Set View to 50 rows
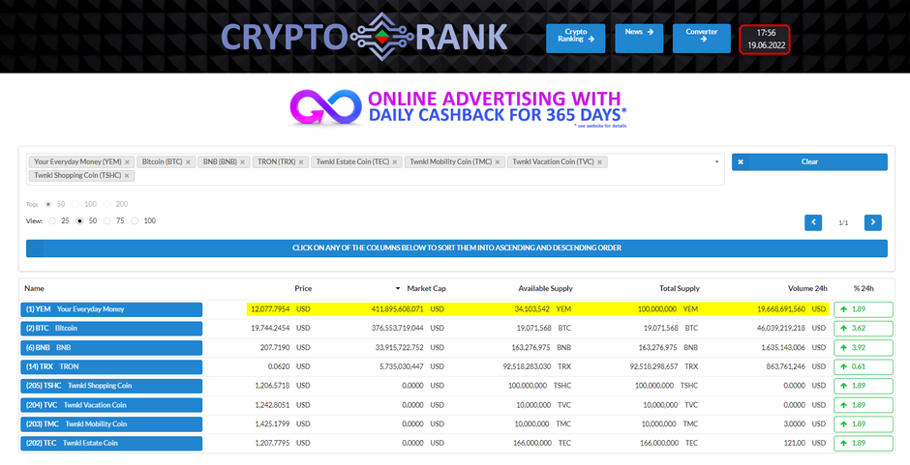Viewport: 910px width, 465px height. point(79,221)
